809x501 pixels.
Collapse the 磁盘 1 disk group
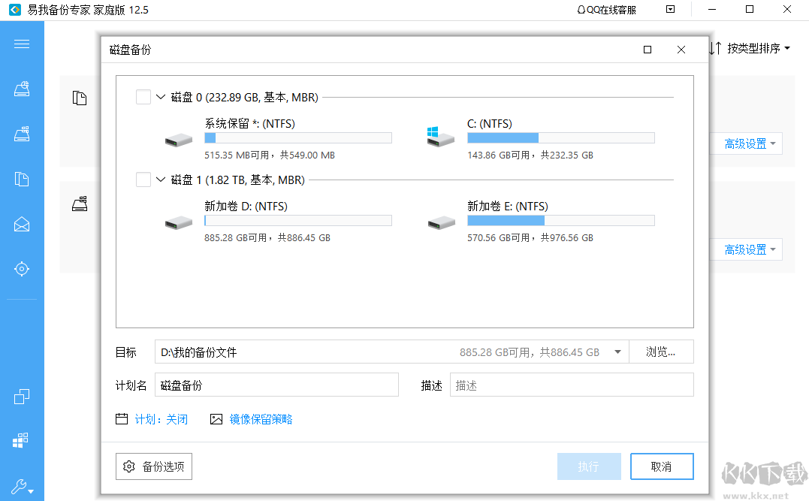(159, 180)
